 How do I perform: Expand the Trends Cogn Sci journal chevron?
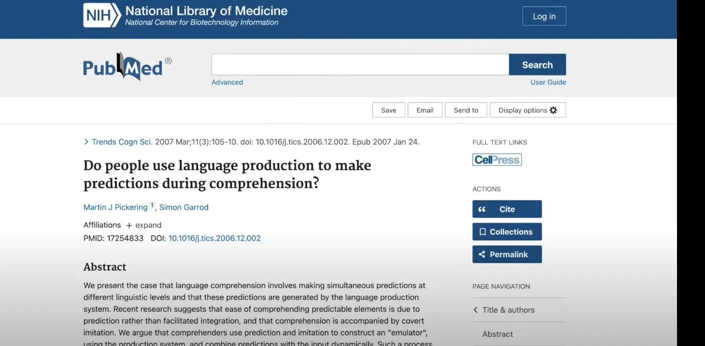(x=86, y=142)
